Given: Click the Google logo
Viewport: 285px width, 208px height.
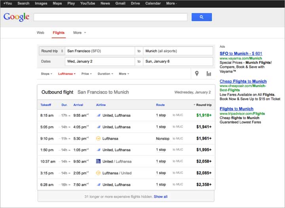Looking at the screenshot, I should click(16, 17).
